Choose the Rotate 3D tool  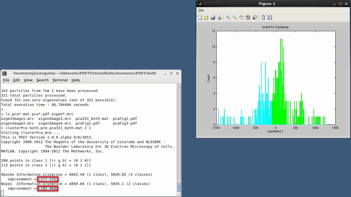(x=248, y=18)
